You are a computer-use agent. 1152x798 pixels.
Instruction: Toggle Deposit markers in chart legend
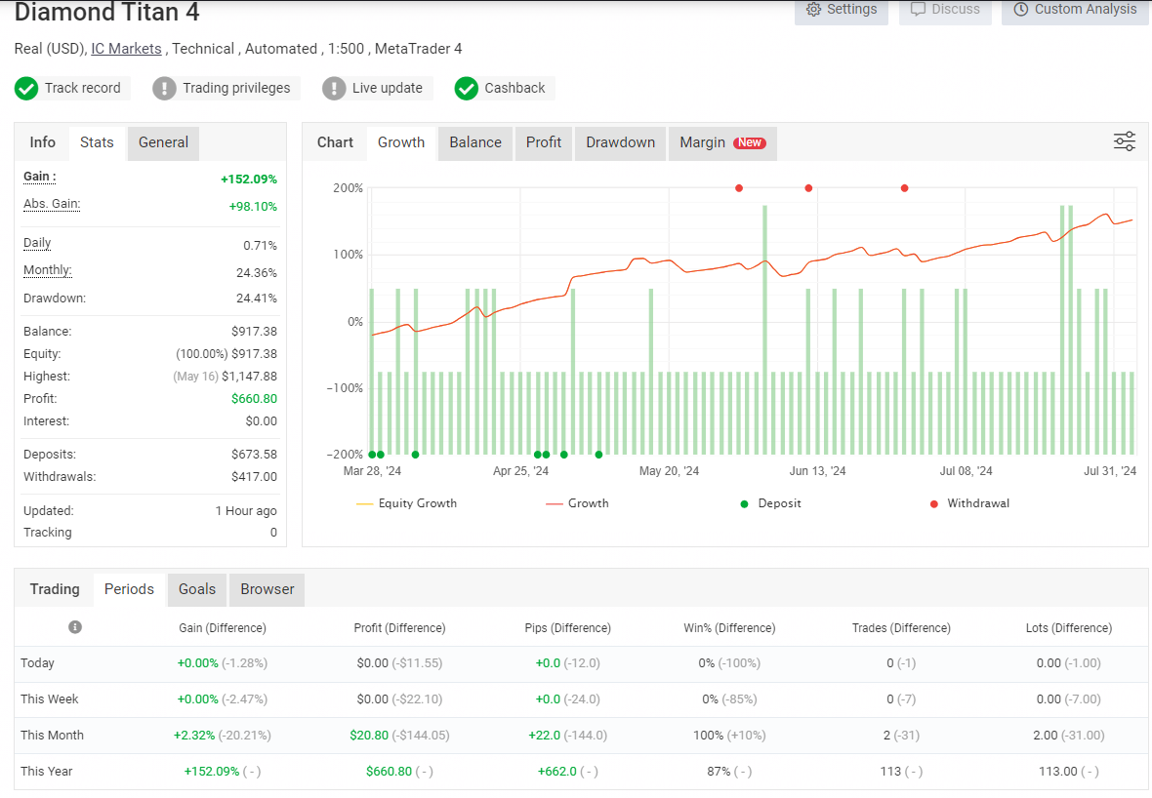click(x=770, y=503)
